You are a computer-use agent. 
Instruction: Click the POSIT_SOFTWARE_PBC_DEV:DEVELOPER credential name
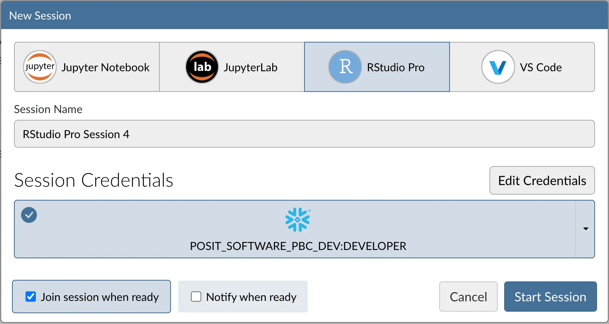click(x=298, y=246)
